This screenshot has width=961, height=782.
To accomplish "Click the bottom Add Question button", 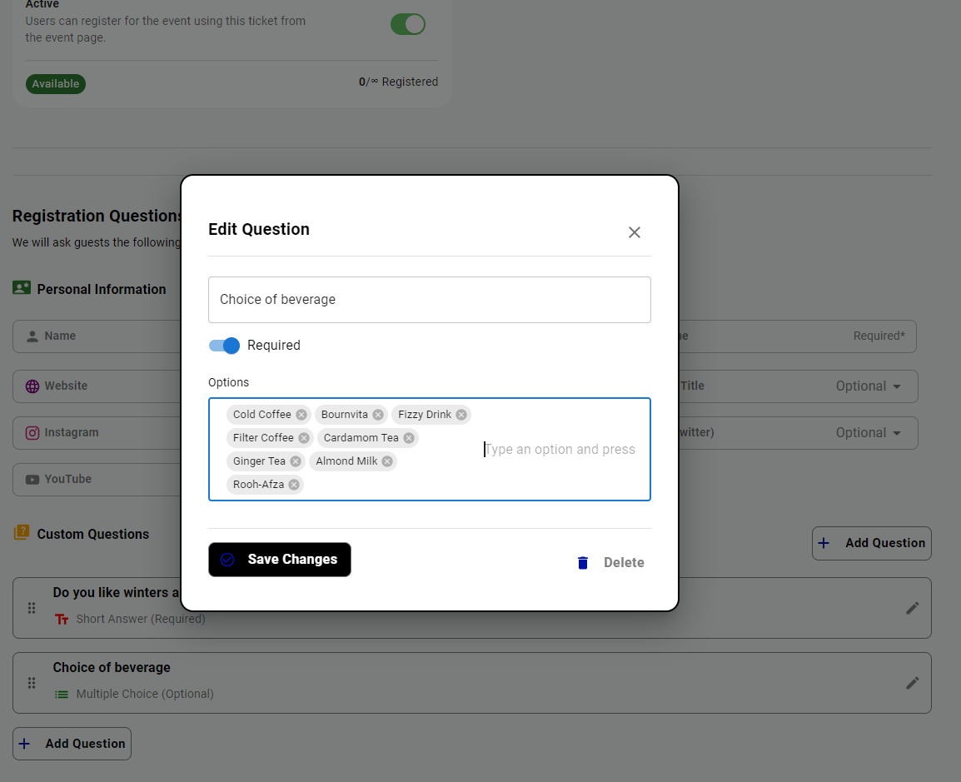I will (x=72, y=743).
